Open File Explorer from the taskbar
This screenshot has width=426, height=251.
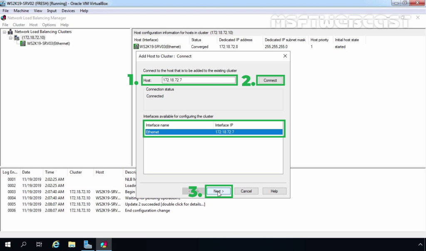(x=72, y=244)
